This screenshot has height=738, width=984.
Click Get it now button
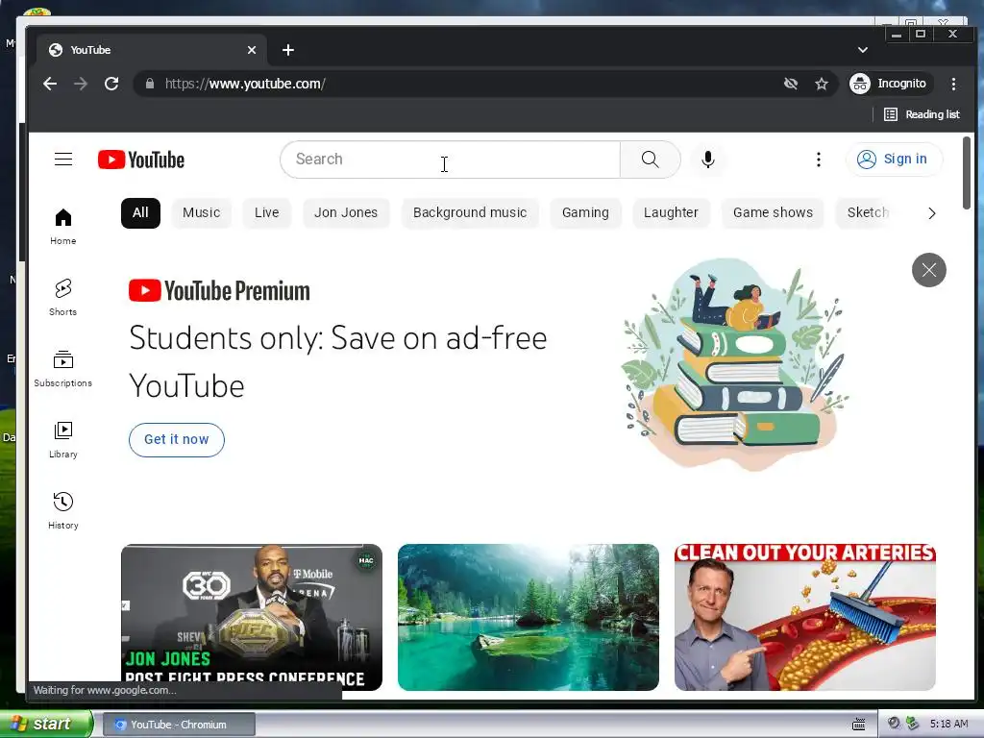[177, 439]
